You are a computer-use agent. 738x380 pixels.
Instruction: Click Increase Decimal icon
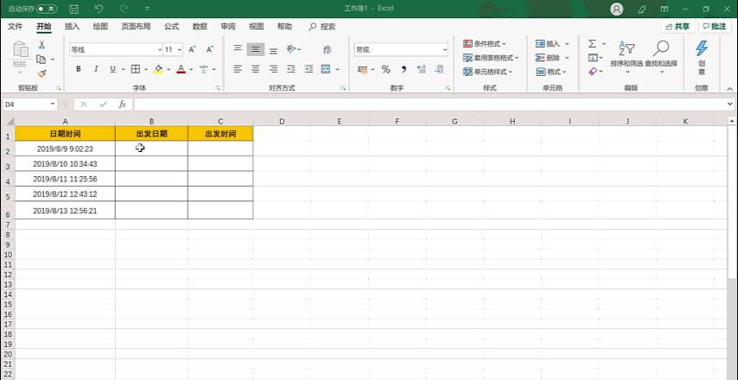pyautogui.click(x=421, y=70)
